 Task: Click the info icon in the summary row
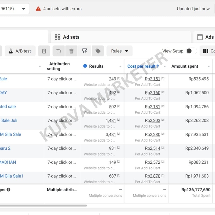(x=9, y=190)
